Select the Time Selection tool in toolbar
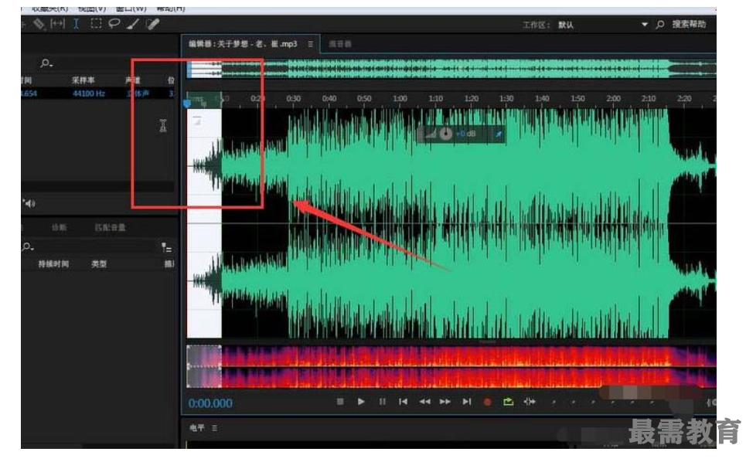Viewport: 746px width, 462px height. 77,24
